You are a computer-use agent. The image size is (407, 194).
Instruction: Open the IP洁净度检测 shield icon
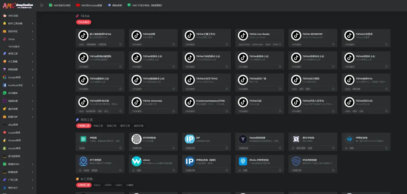tap(296, 161)
